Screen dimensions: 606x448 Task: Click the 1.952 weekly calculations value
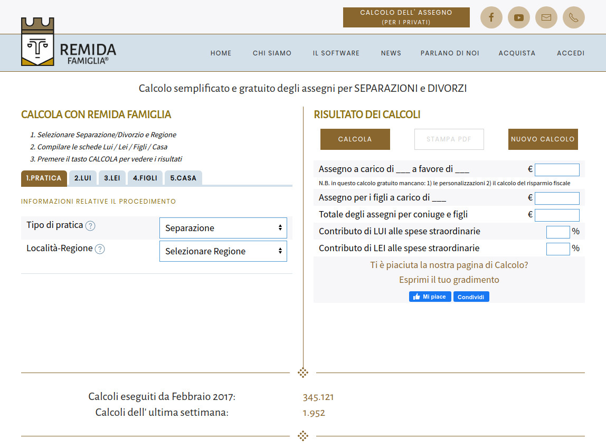coord(314,413)
